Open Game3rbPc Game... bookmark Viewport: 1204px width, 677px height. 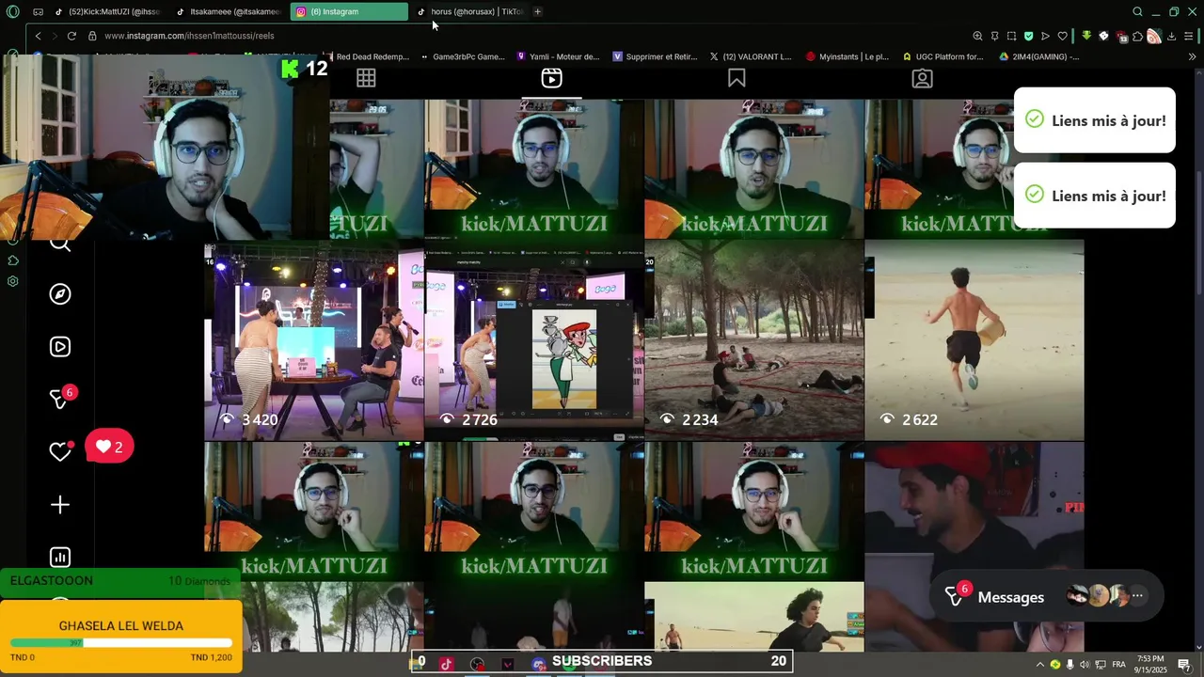coord(462,56)
